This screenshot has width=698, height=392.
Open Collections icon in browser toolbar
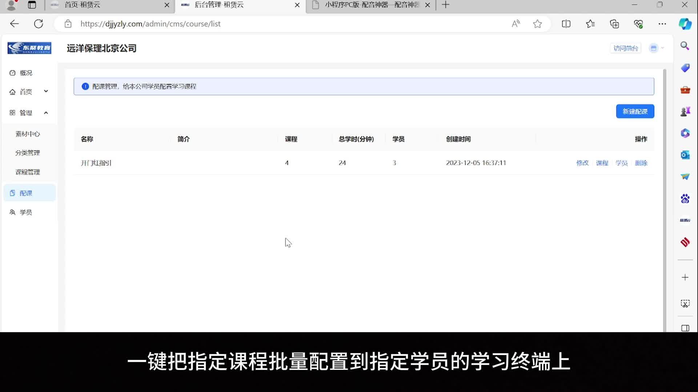tap(614, 24)
